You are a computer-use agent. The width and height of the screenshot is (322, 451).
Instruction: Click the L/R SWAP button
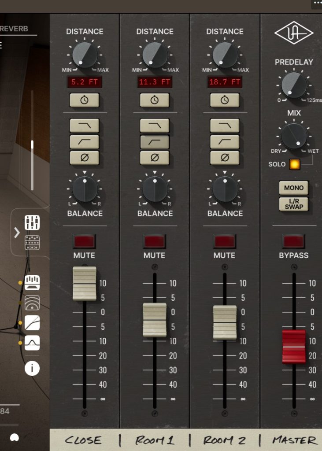coord(294,204)
